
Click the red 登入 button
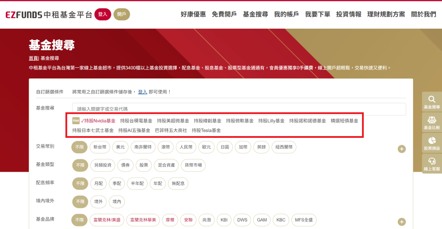(x=103, y=15)
